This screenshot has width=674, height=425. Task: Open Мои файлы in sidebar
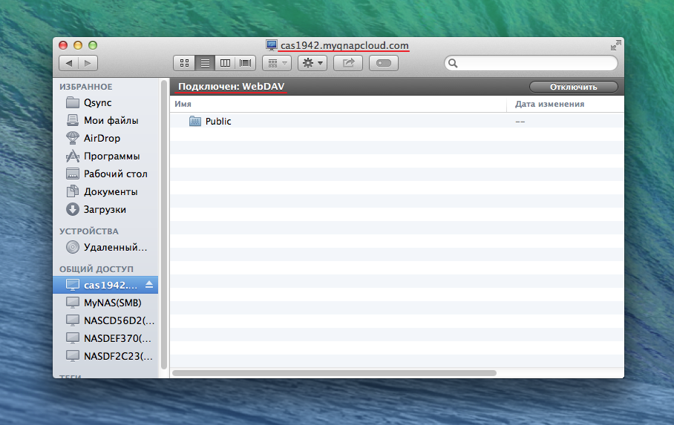pos(105,120)
